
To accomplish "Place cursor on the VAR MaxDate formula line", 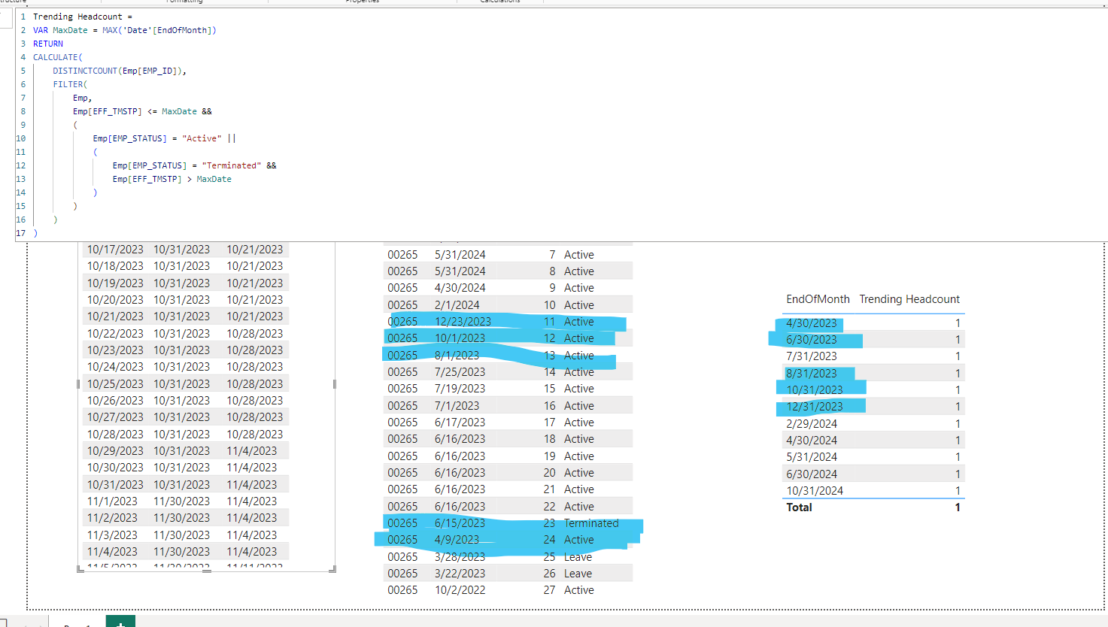I will (x=125, y=30).
